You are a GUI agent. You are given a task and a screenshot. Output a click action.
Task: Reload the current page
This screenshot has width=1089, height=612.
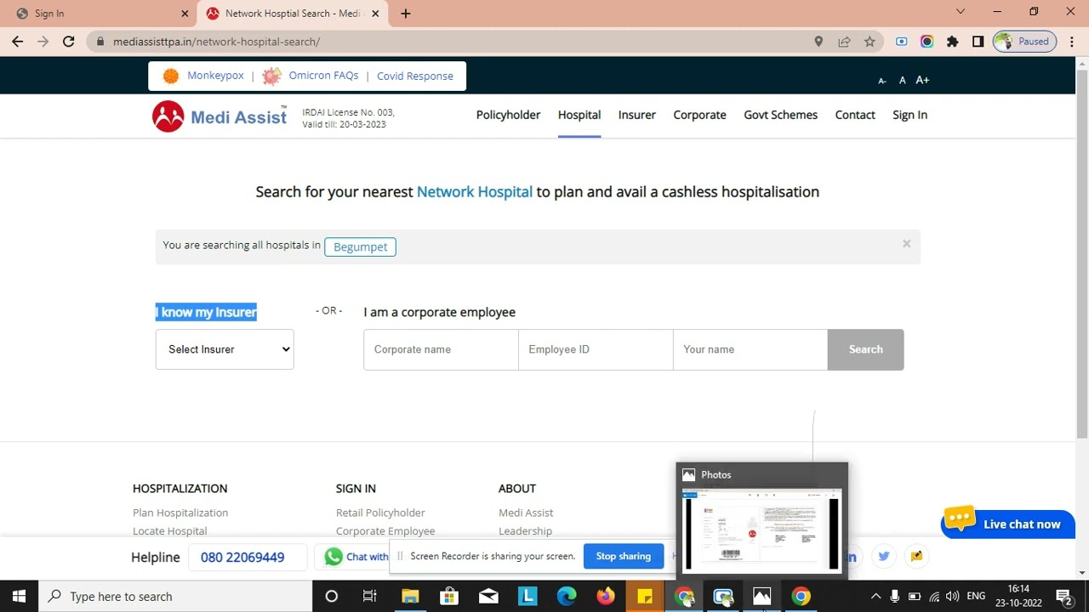pyautogui.click(x=68, y=42)
